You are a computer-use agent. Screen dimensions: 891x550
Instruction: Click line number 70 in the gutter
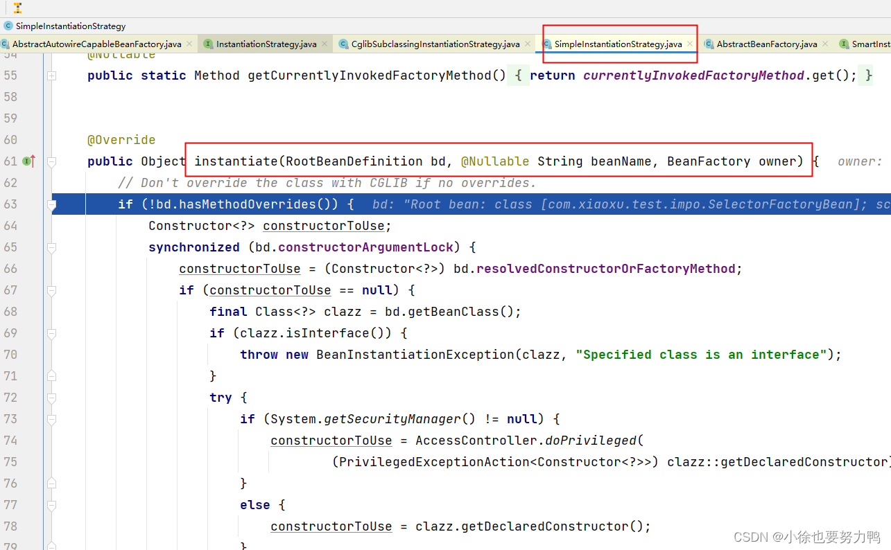tap(10, 355)
